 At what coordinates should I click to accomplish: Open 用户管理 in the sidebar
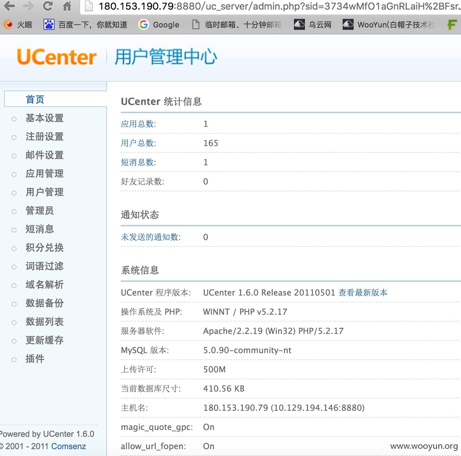coord(45,192)
